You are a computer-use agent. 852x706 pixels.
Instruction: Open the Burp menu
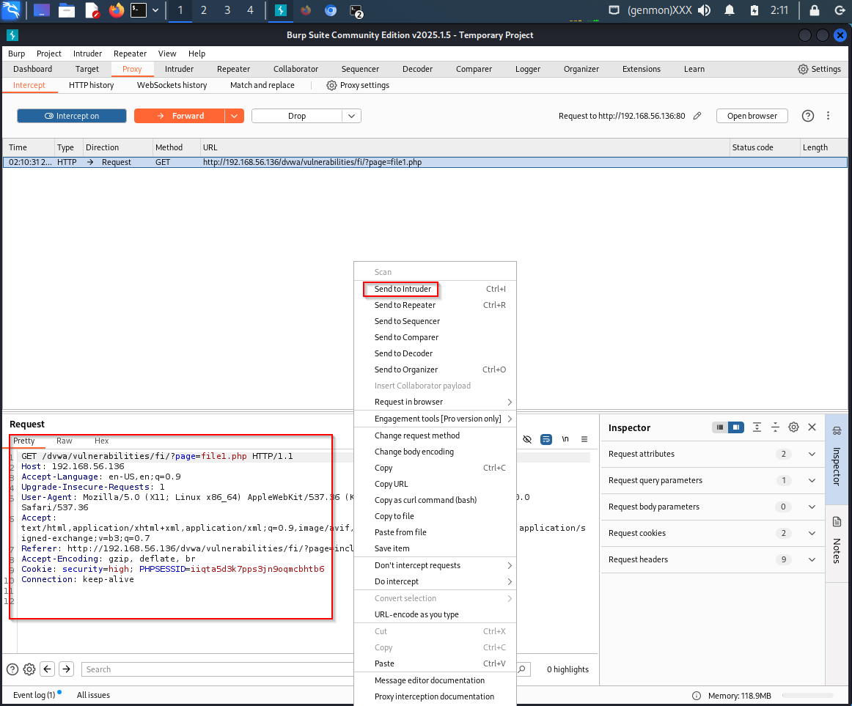pos(16,54)
